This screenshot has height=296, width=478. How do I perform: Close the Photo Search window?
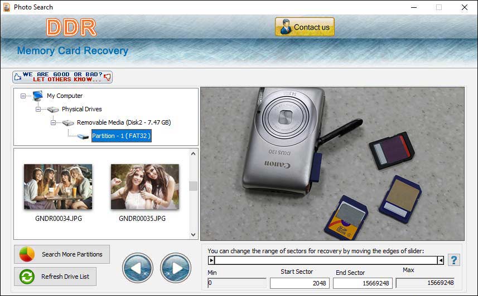tap(464, 7)
